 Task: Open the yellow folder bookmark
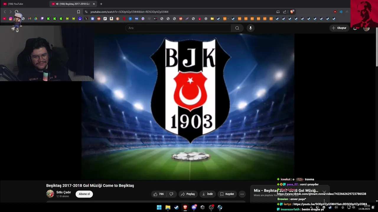pyautogui.click(x=212, y=19)
